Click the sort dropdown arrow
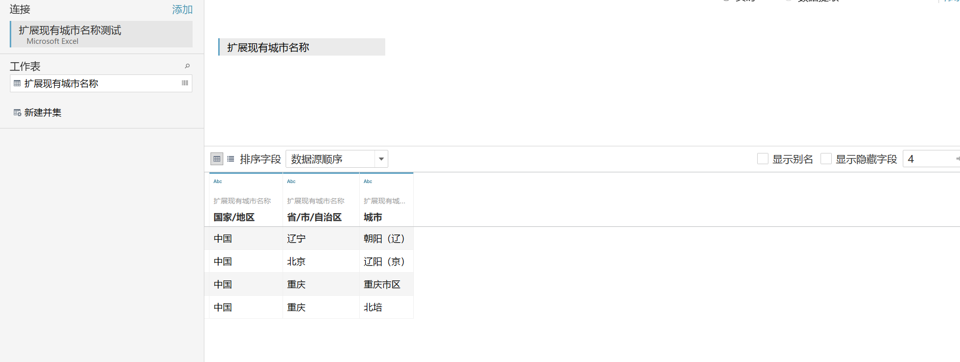The width and height of the screenshot is (960, 362). [x=381, y=159]
